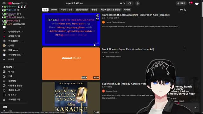
Task: Add karaoke video to Watch Later
Action: coord(97,16)
